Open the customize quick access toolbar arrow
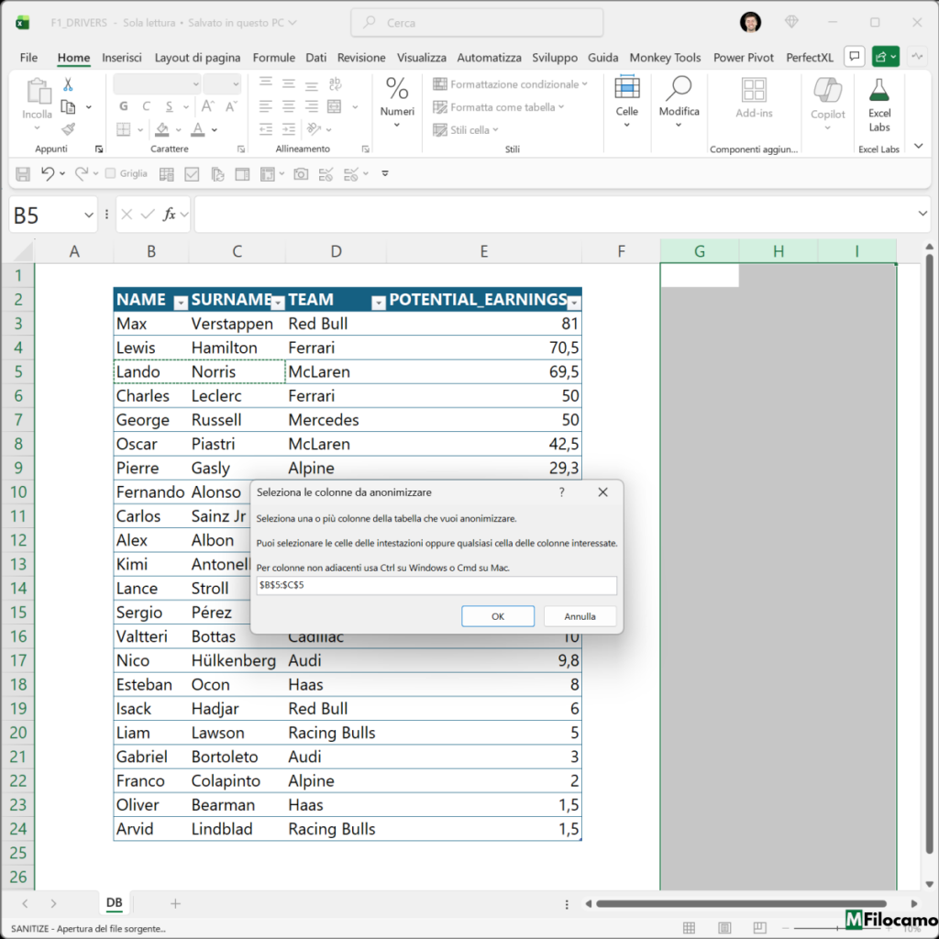This screenshot has width=939, height=939. point(385,173)
